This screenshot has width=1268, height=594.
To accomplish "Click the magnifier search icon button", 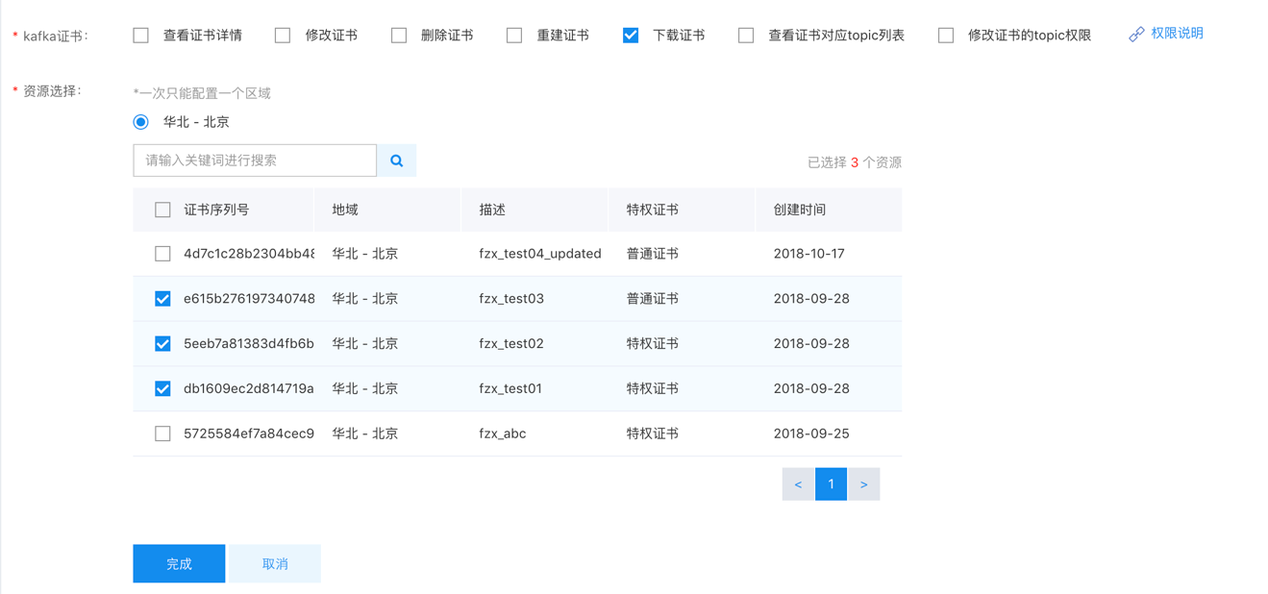I will pos(396,161).
